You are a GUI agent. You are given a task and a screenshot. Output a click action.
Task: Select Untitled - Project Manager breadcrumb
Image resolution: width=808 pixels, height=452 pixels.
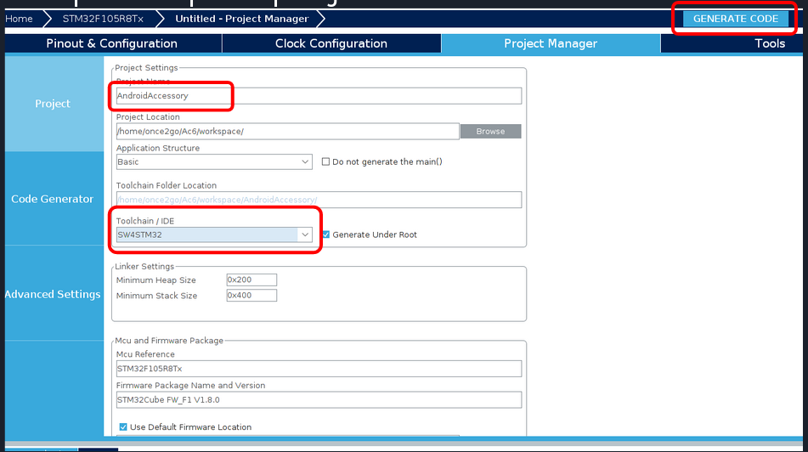coord(241,19)
